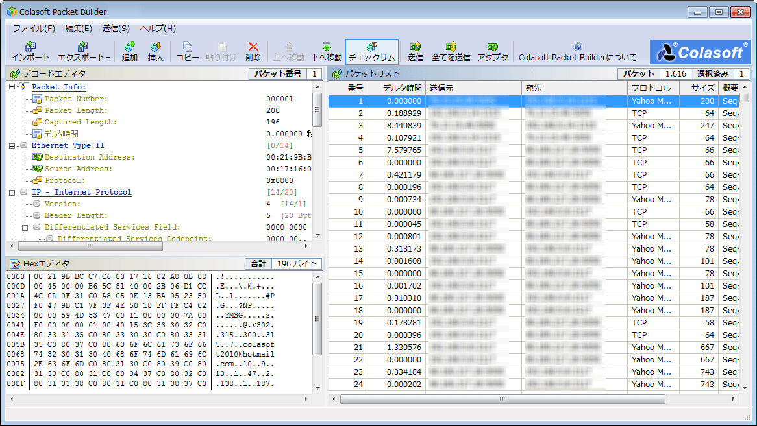
Task: Click the 削除 (Delete) red X icon
Action: tap(253, 47)
